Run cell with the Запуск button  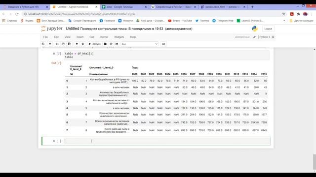pos(94,44)
